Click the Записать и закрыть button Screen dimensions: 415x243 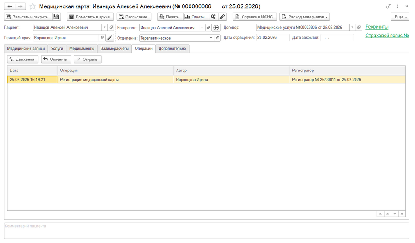[28, 17]
